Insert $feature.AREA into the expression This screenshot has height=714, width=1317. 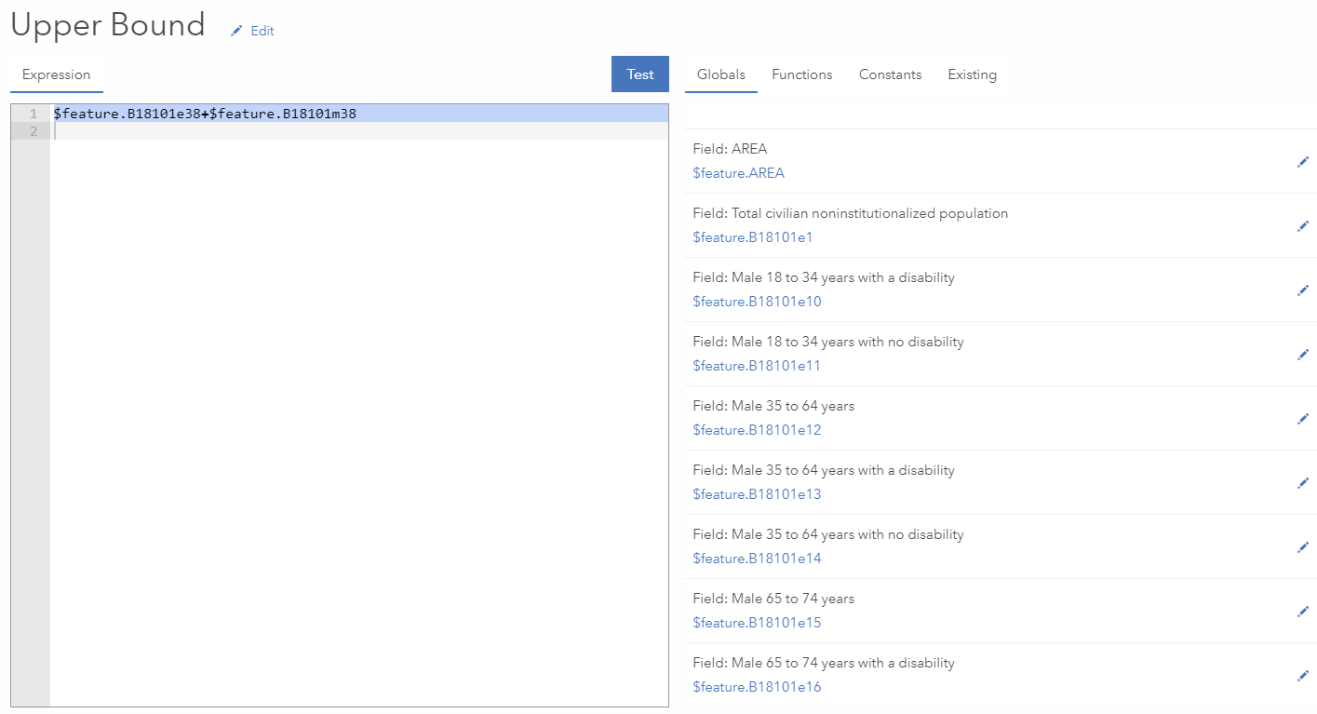tap(739, 173)
